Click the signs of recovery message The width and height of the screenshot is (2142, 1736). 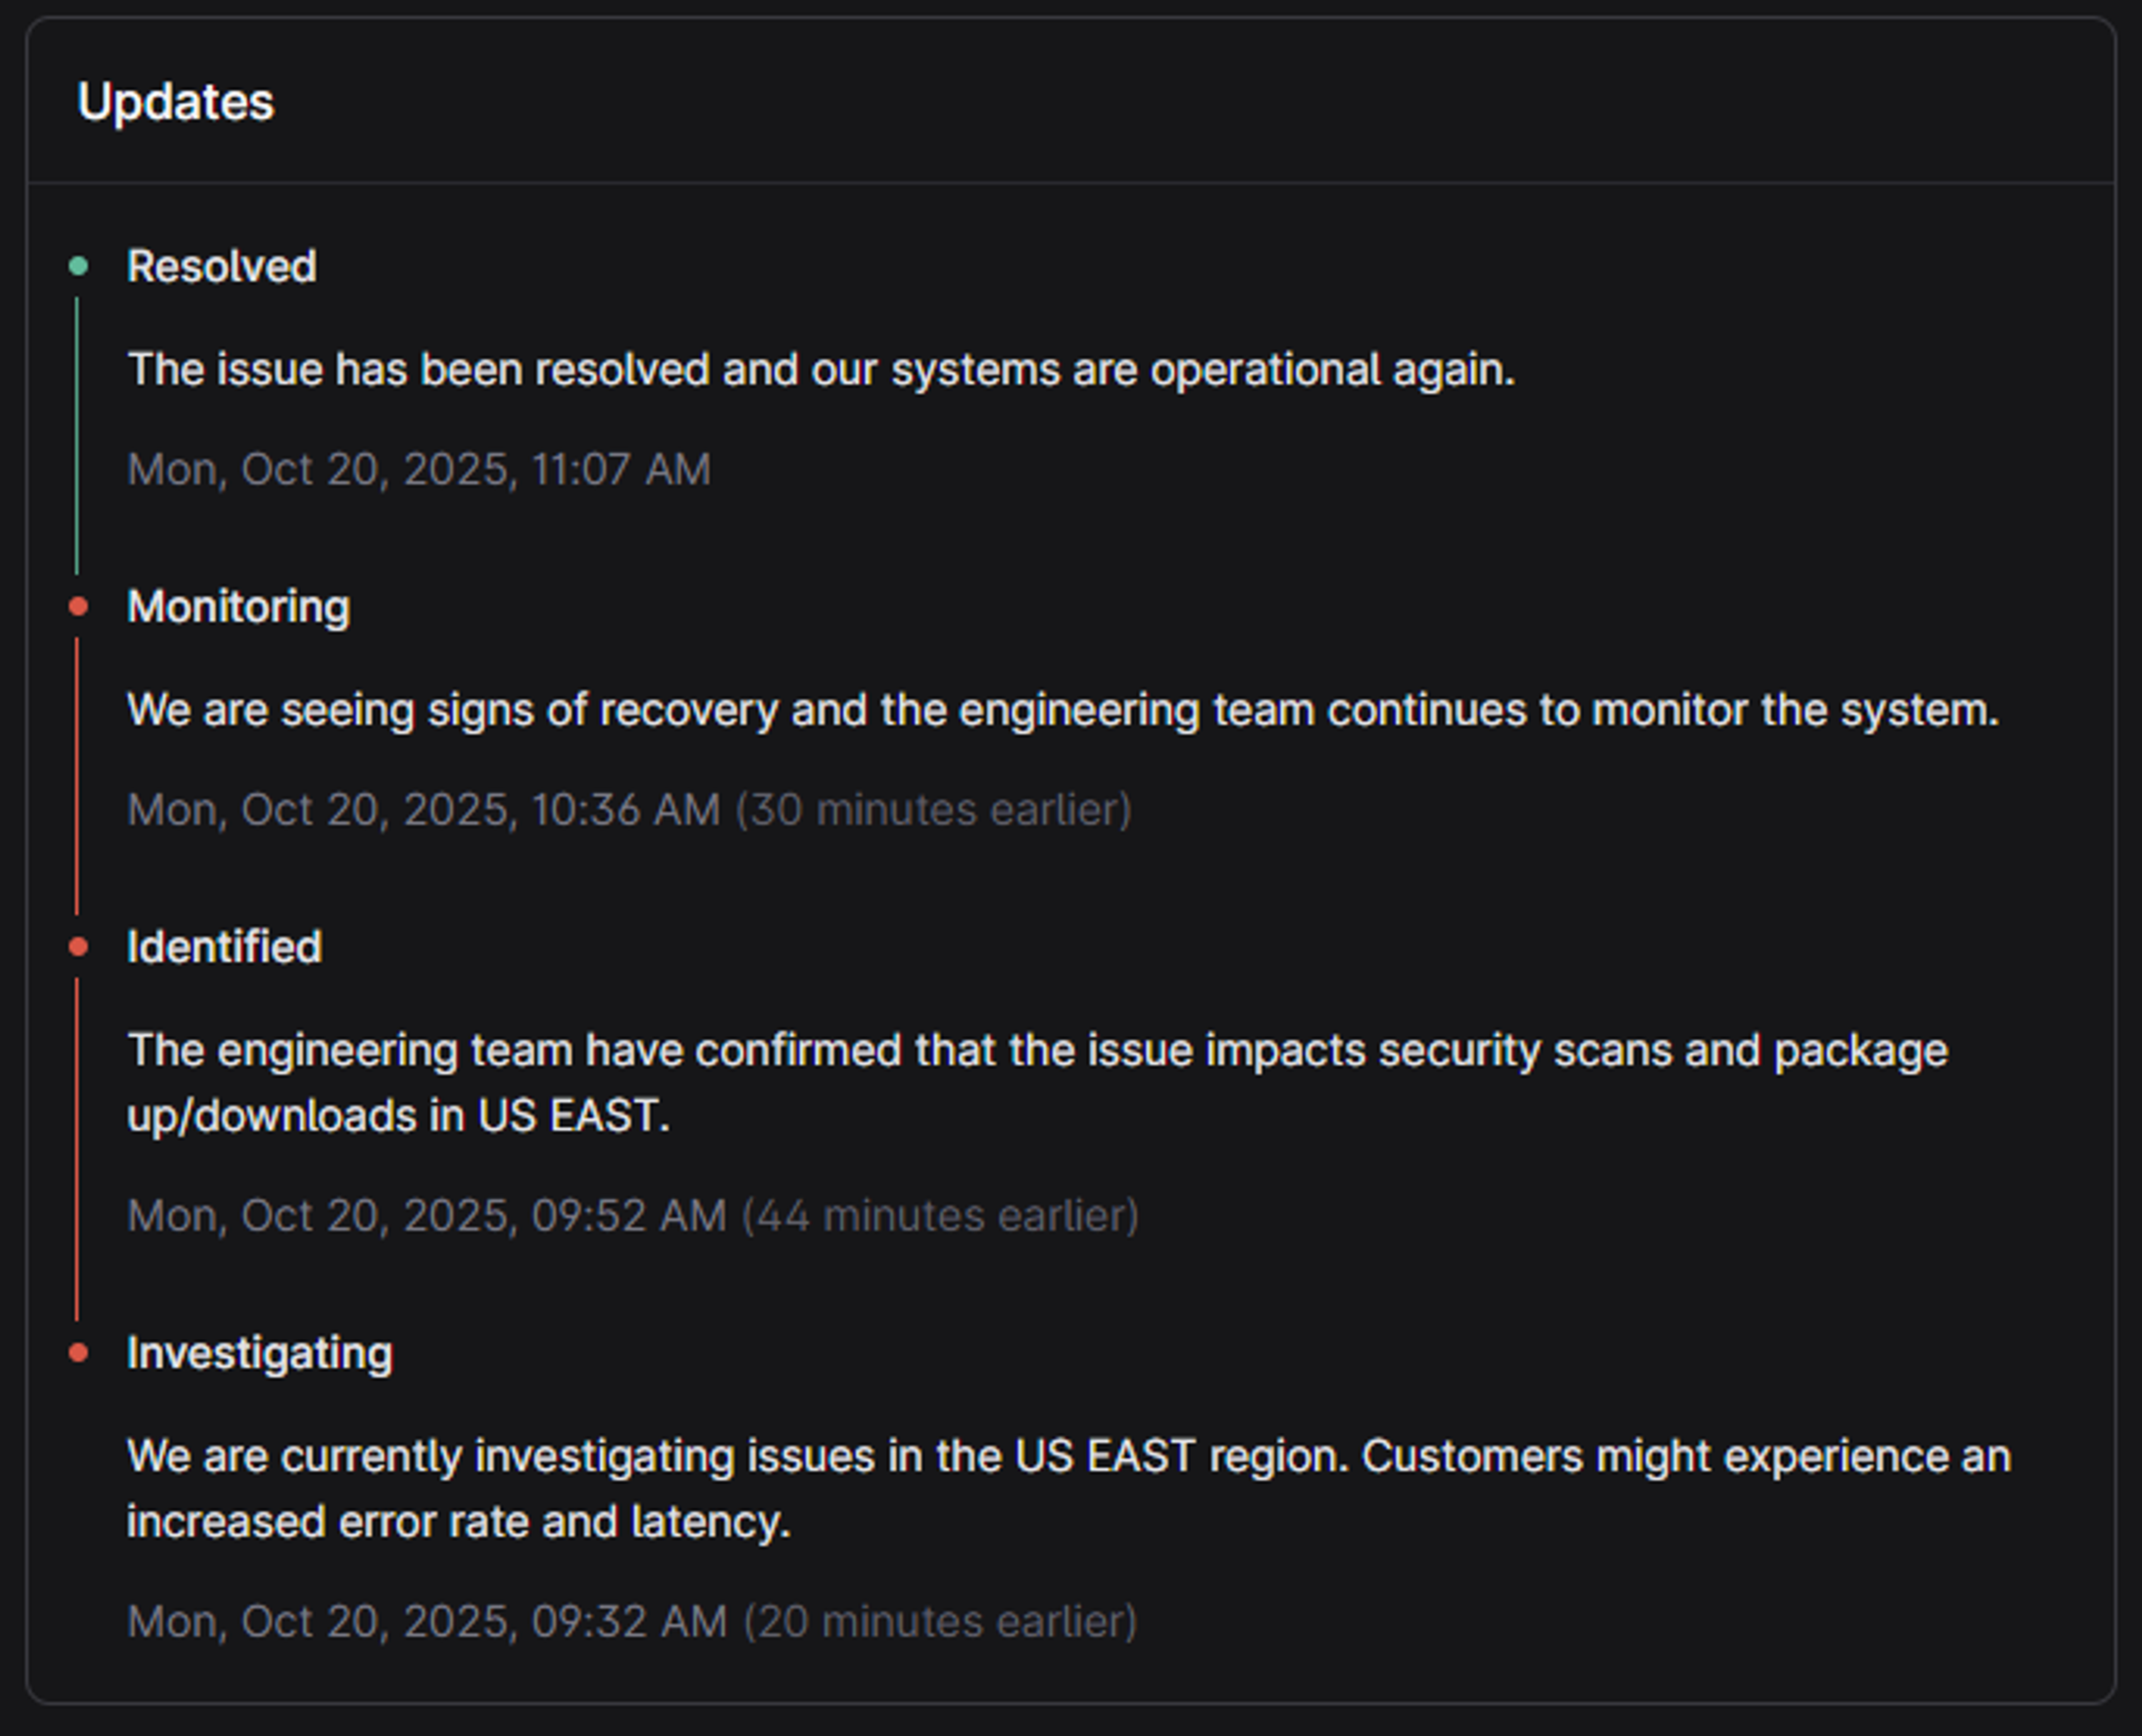click(1063, 711)
